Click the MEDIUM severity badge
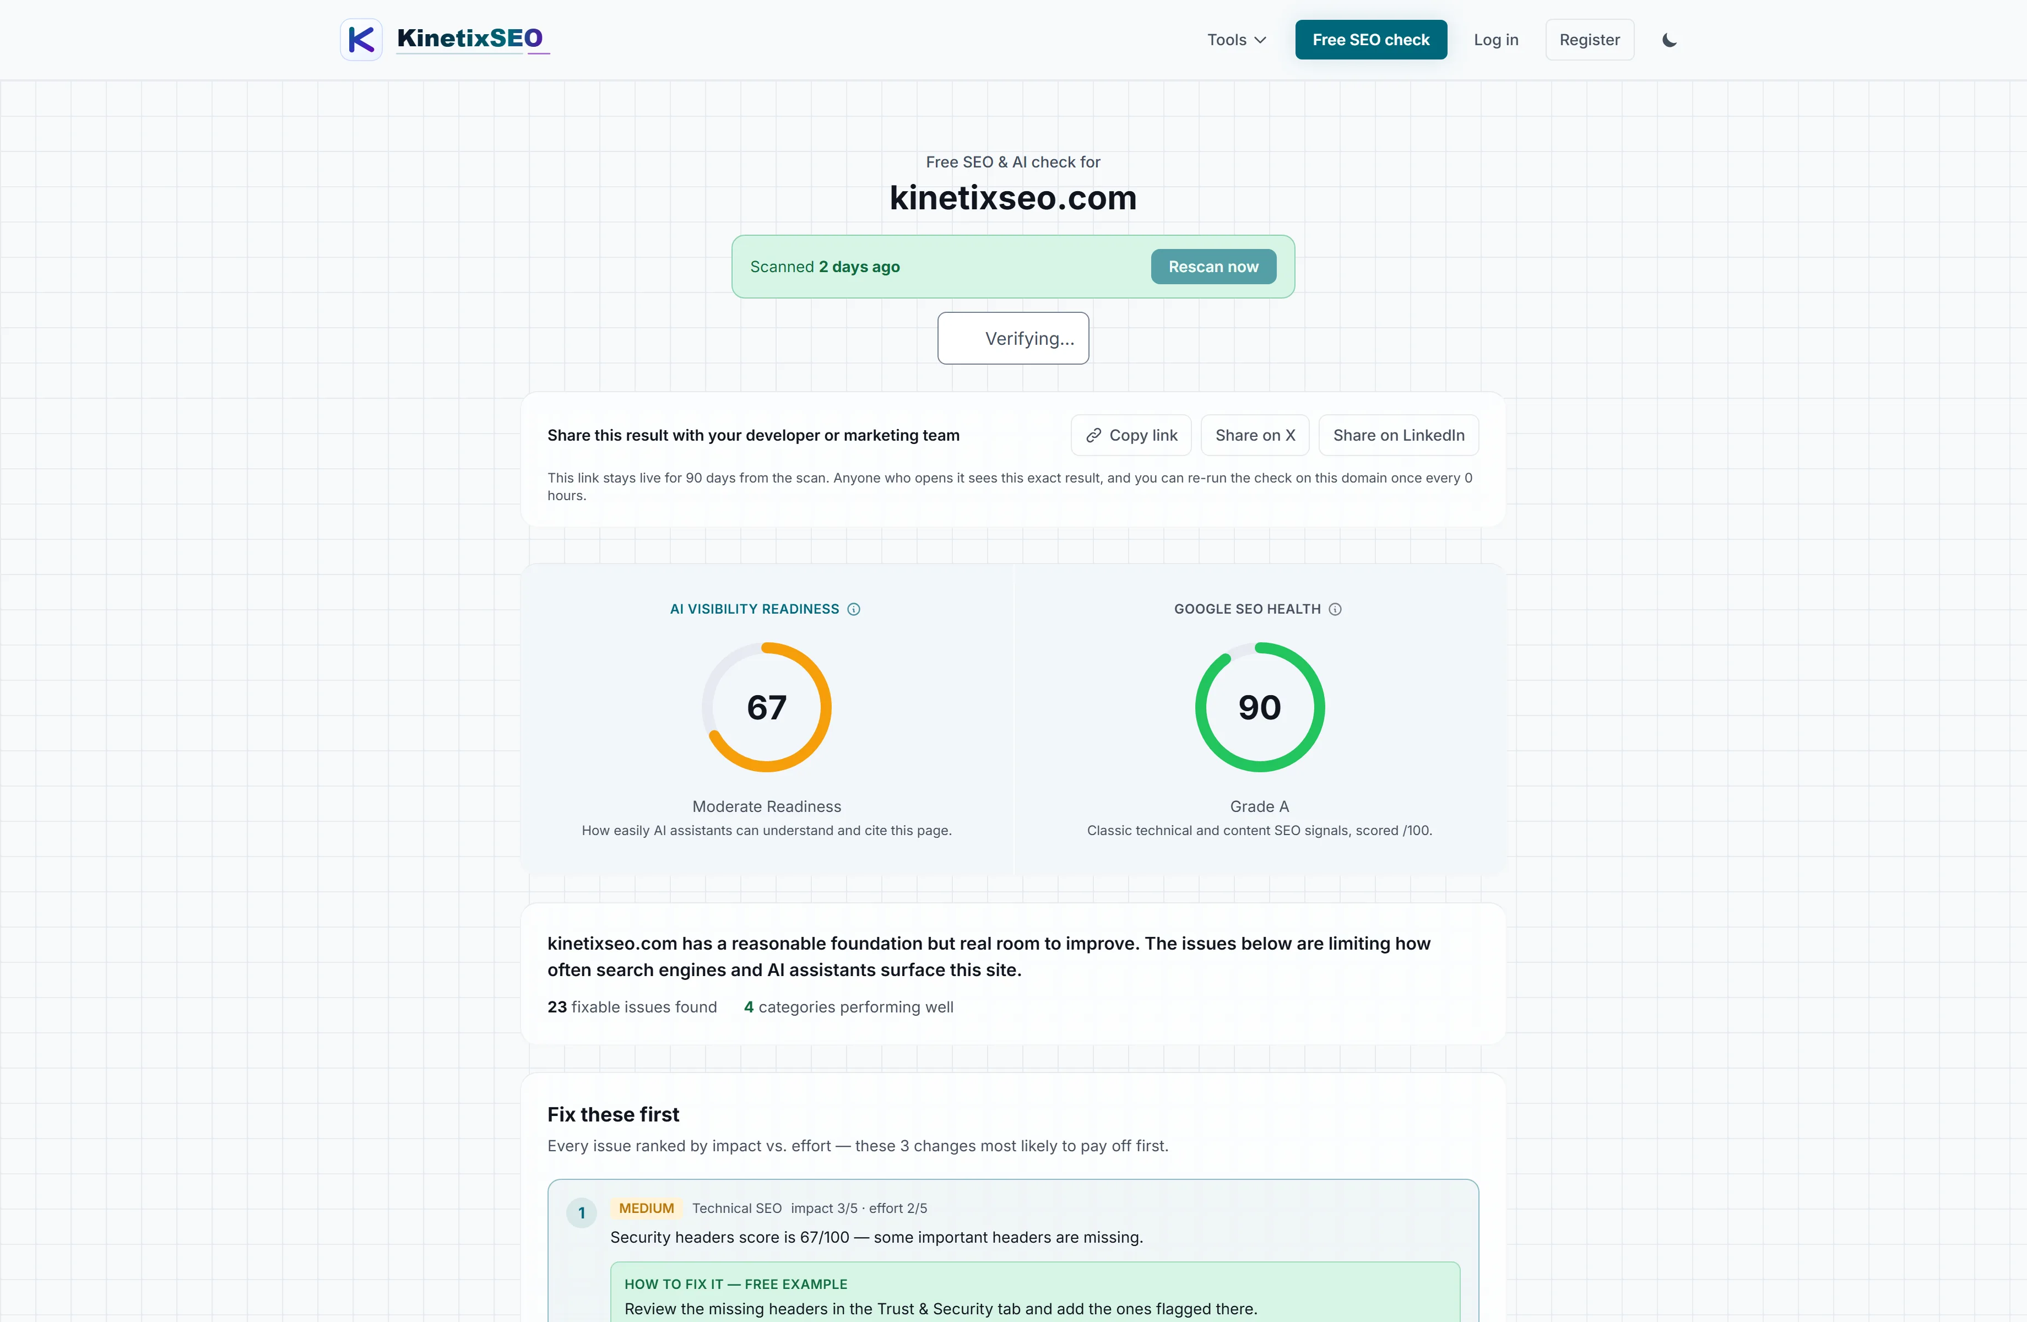 pos(646,1208)
